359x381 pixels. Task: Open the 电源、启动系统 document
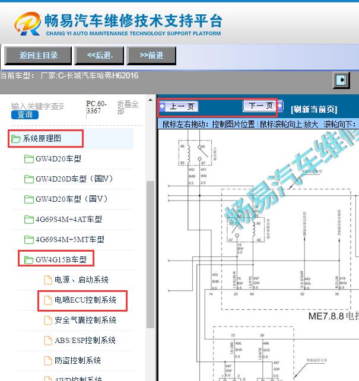point(81,280)
